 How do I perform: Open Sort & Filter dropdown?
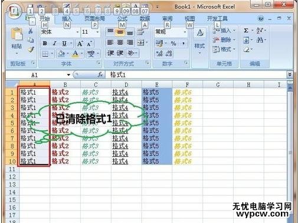click(261, 31)
